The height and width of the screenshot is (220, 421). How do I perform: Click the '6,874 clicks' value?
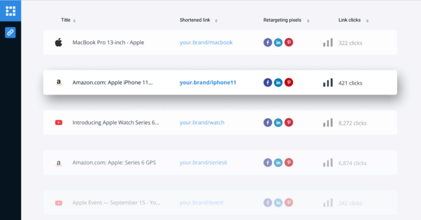point(353,163)
